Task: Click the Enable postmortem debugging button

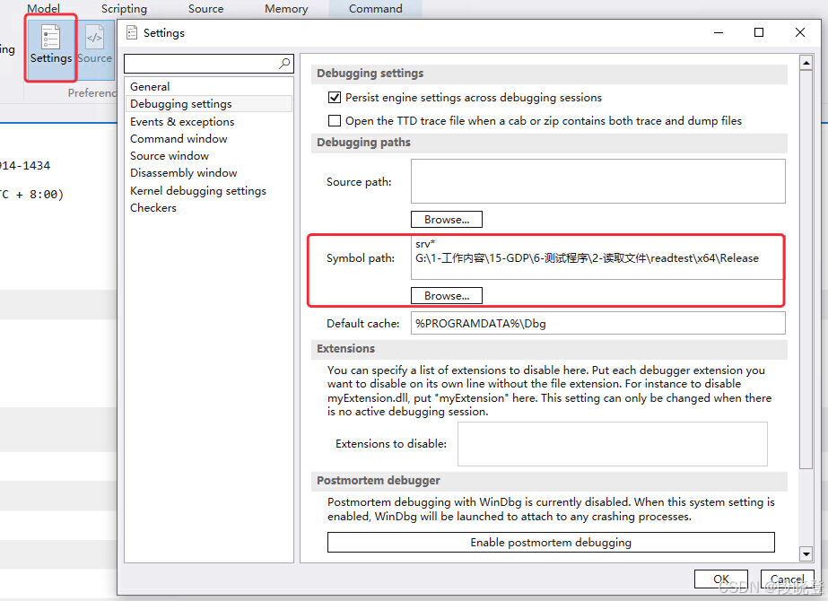Action: coord(550,542)
